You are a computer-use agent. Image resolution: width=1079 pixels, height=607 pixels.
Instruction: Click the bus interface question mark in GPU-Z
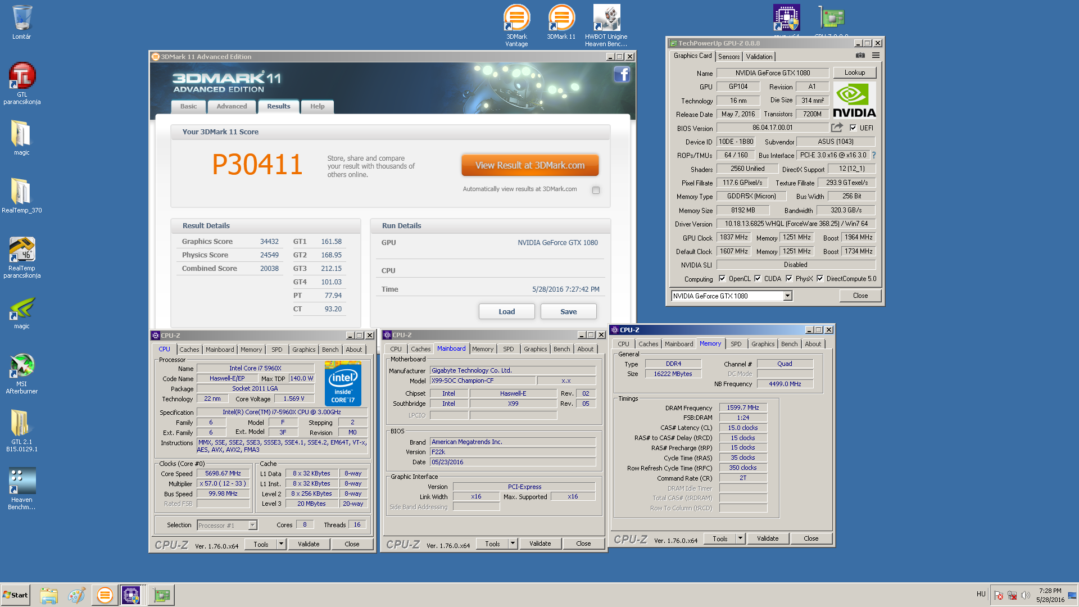coord(874,155)
